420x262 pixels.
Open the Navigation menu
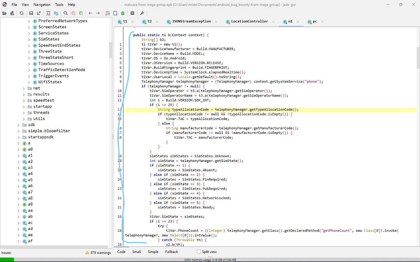coord(42,4)
